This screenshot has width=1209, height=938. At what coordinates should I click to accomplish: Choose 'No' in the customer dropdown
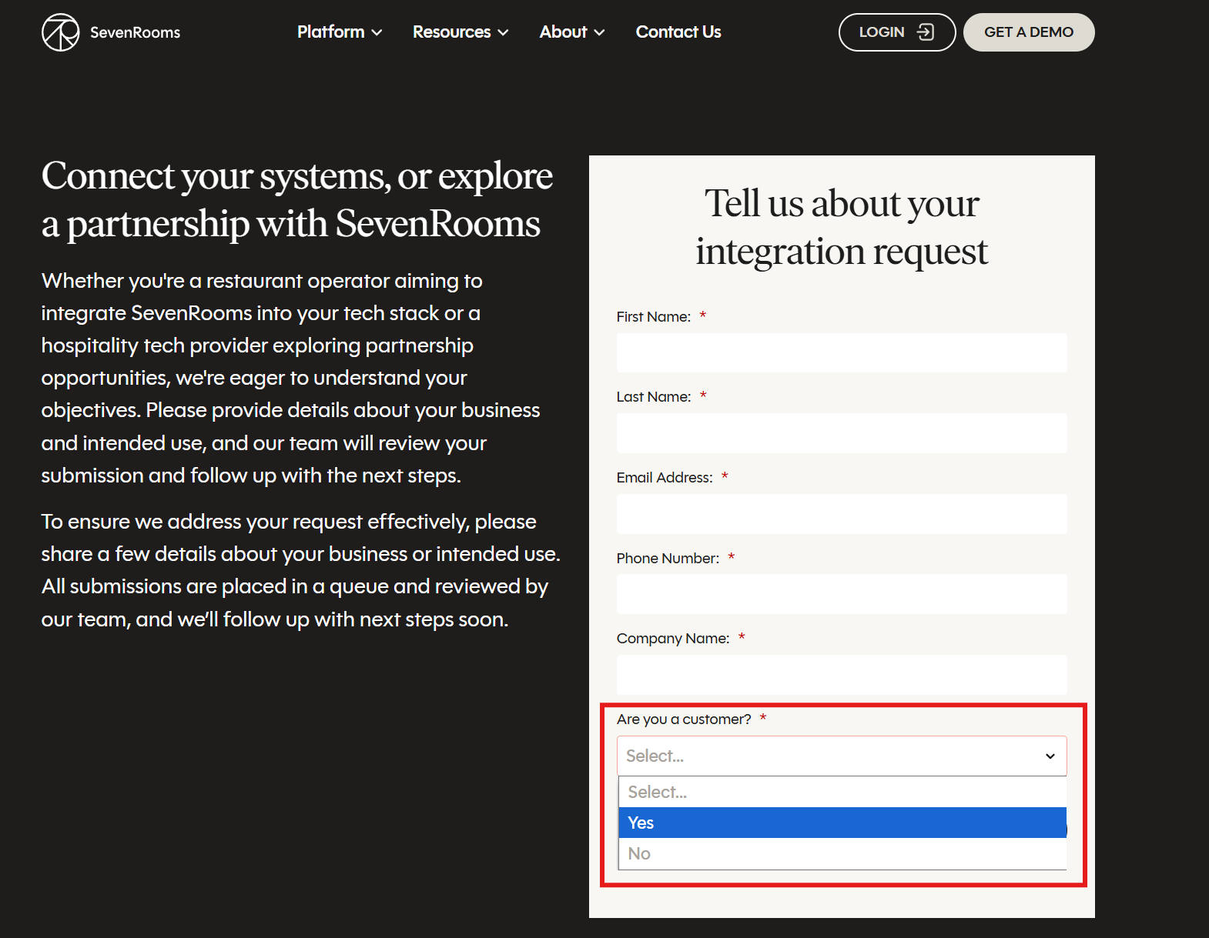point(841,853)
